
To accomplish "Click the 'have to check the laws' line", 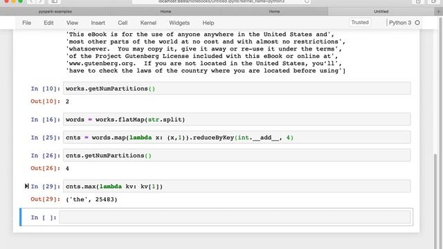I will (x=206, y=71).
